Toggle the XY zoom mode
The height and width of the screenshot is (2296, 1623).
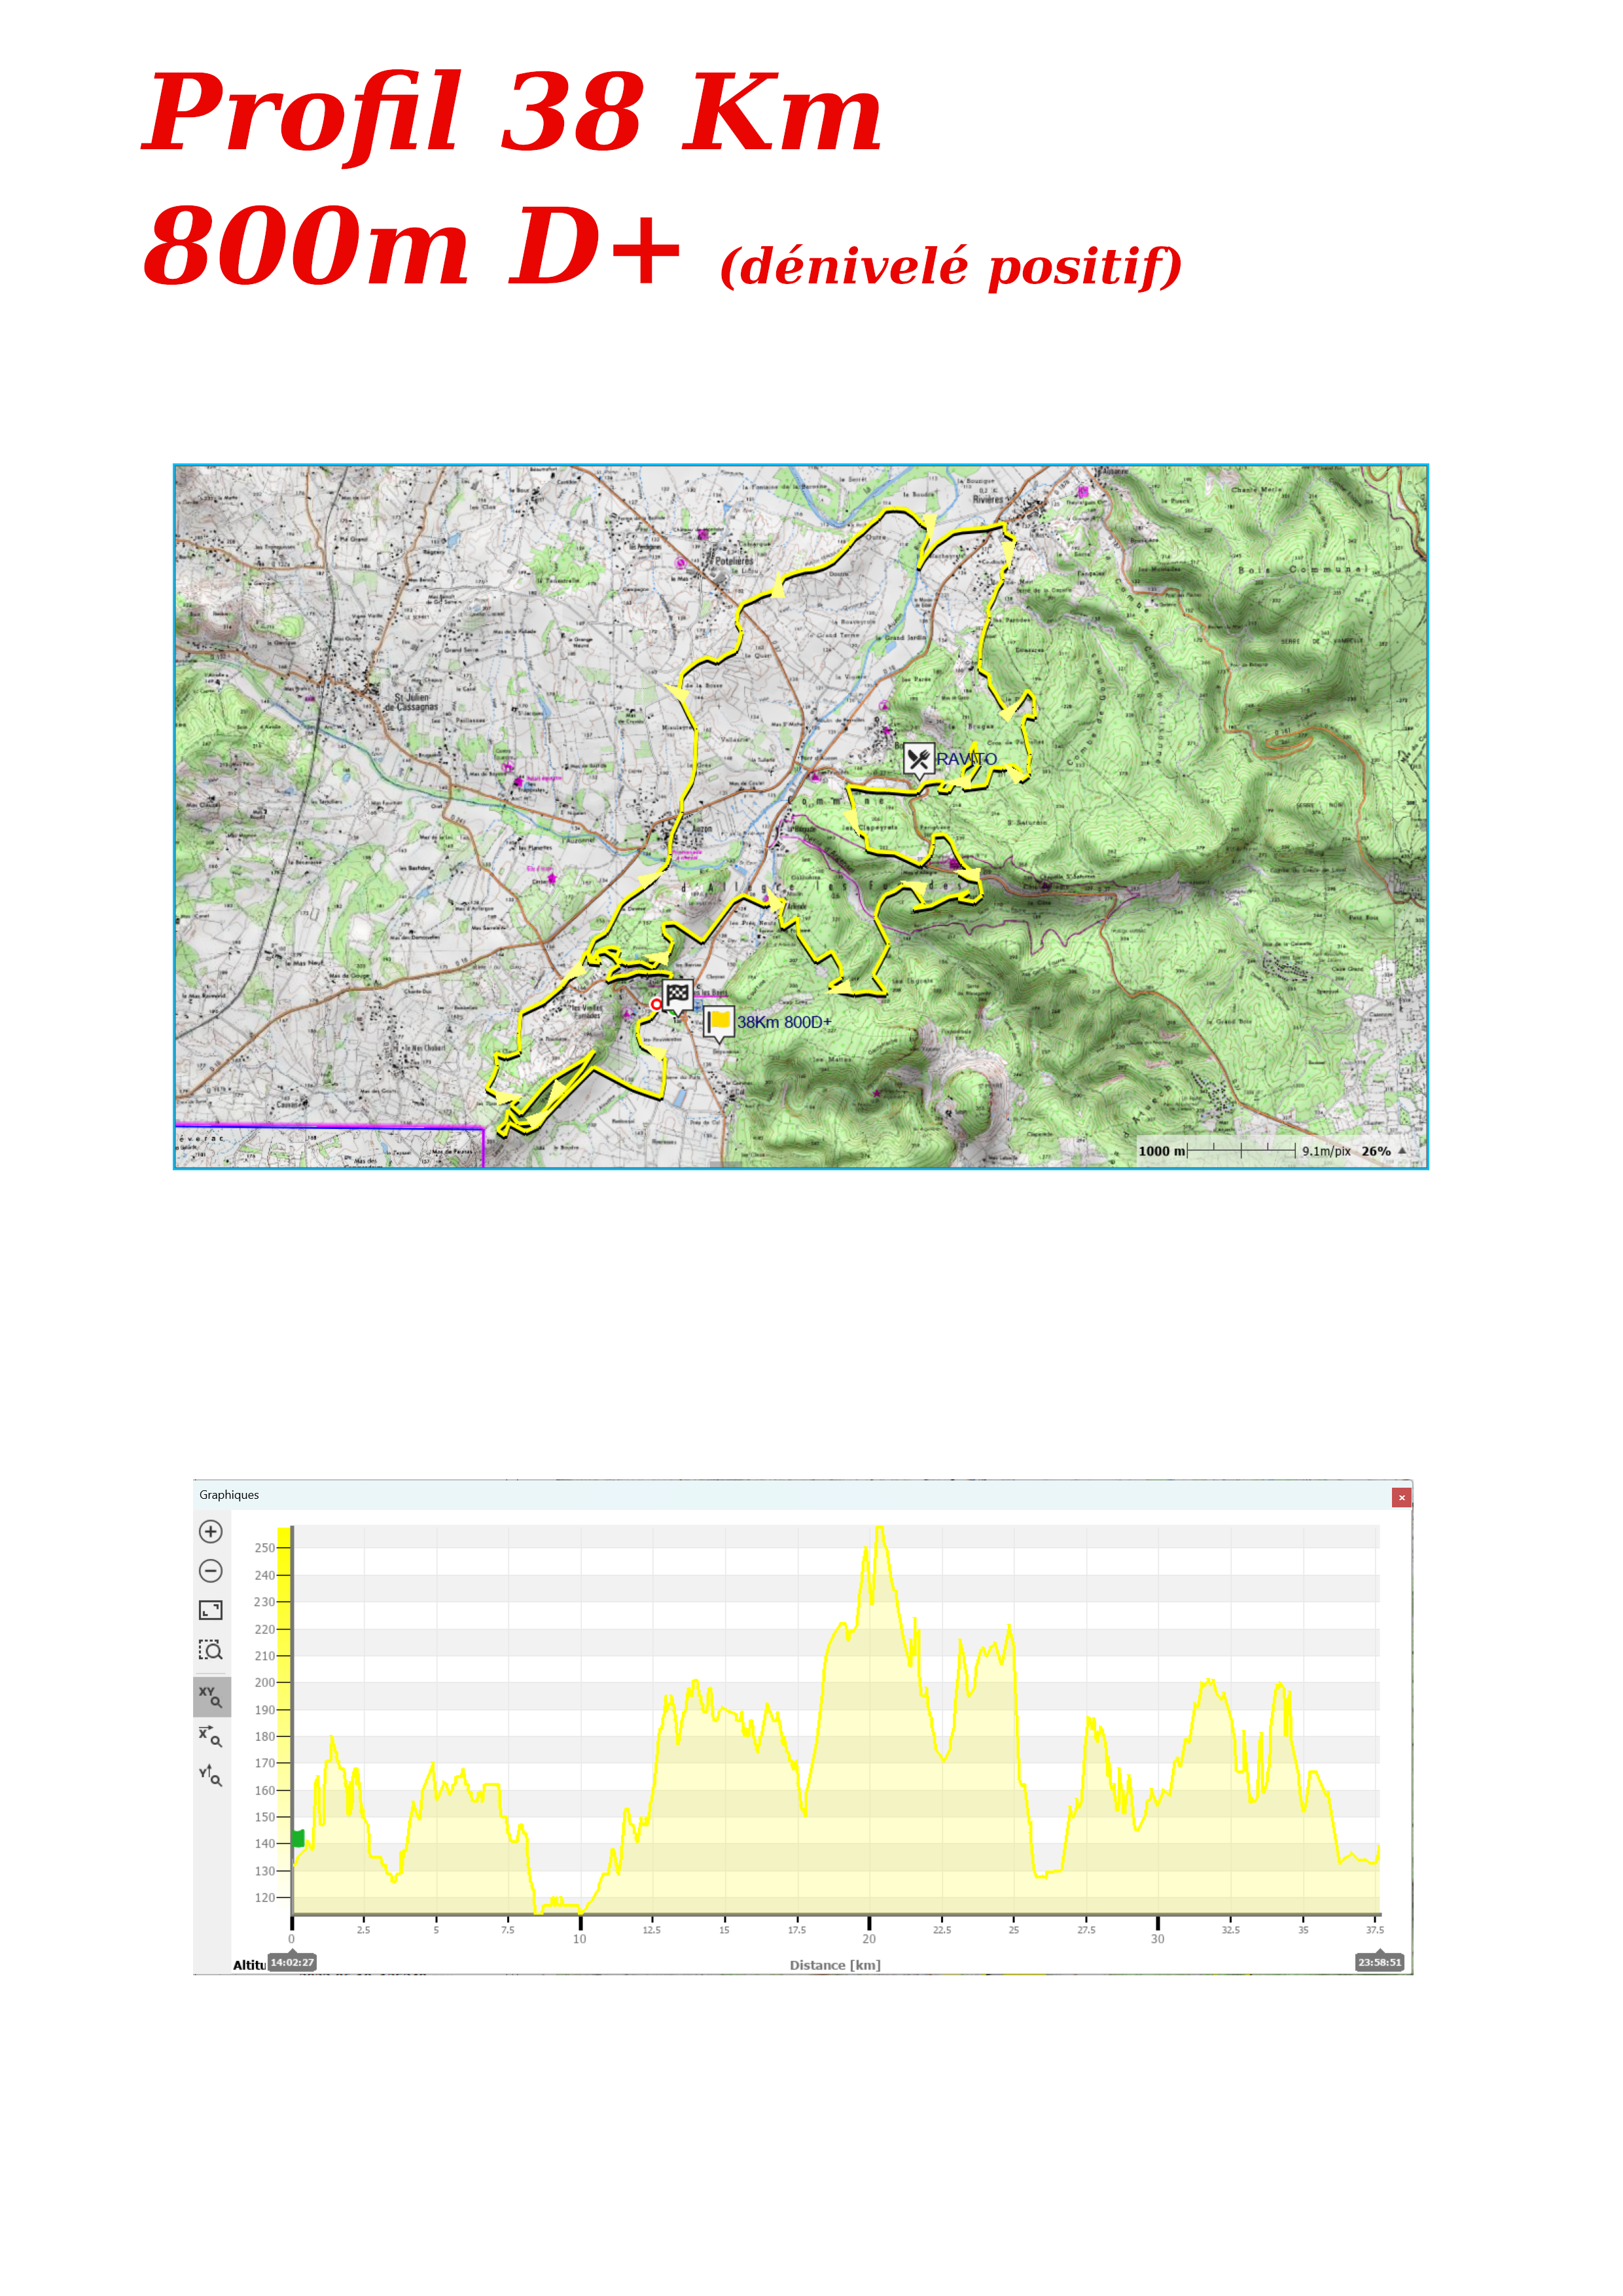[x=211, y=1696]
